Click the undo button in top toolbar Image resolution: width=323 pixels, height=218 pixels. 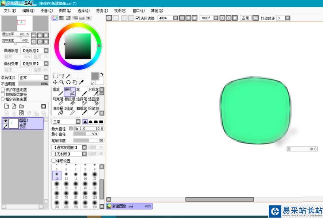109,18
